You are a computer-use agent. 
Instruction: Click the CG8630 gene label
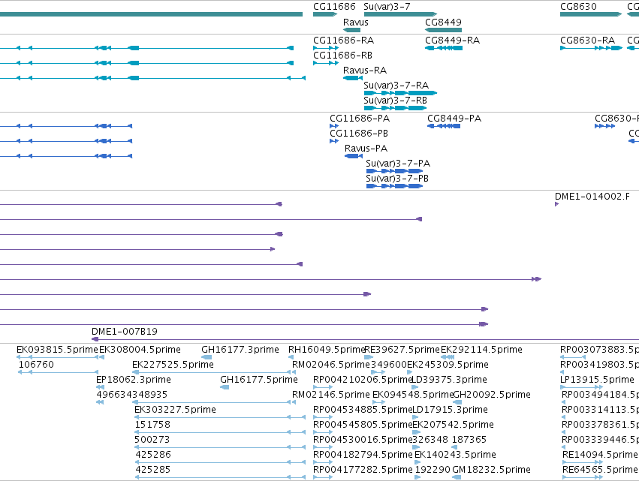(x=578, y=7)
